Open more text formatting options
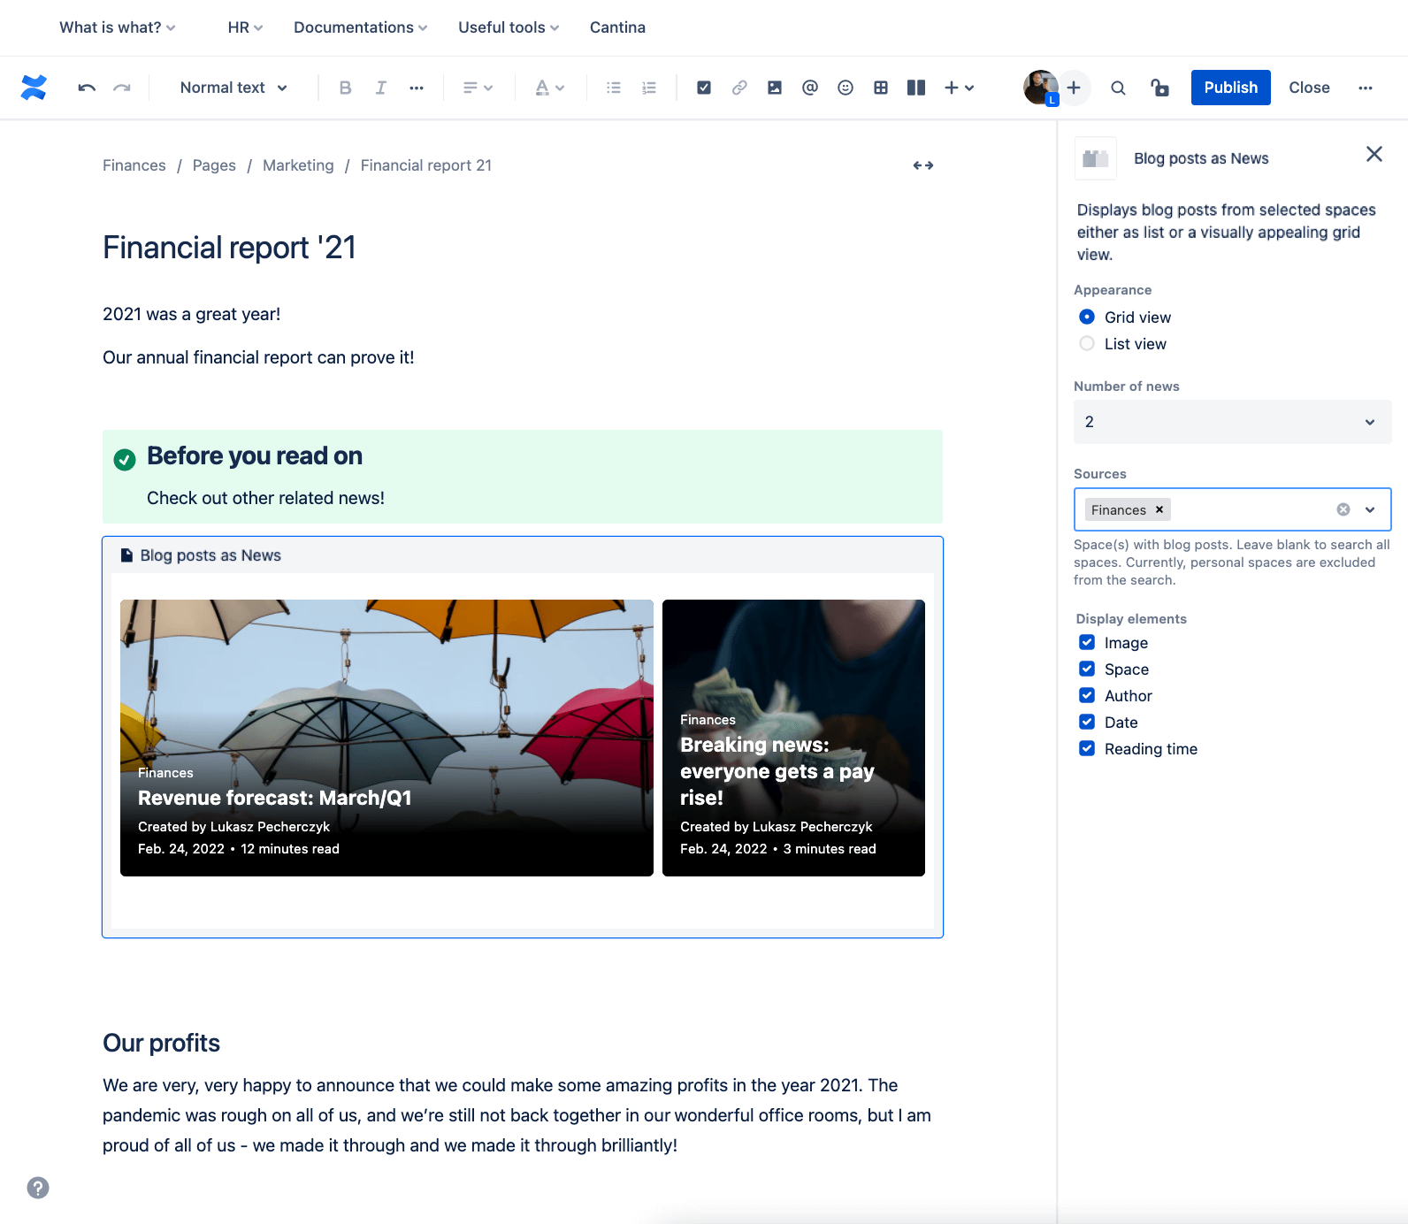This screenshot has height=1224, width=1408. (x=416, y=88)
